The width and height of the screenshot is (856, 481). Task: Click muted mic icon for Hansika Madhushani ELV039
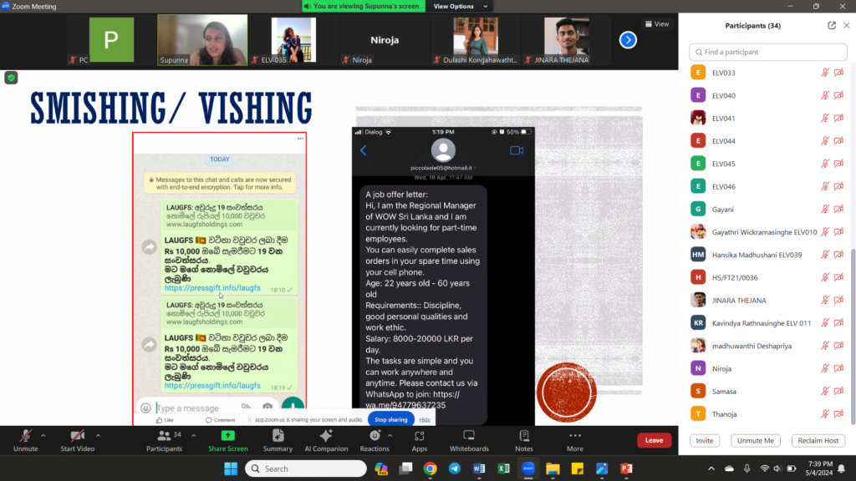click(824, 255)
